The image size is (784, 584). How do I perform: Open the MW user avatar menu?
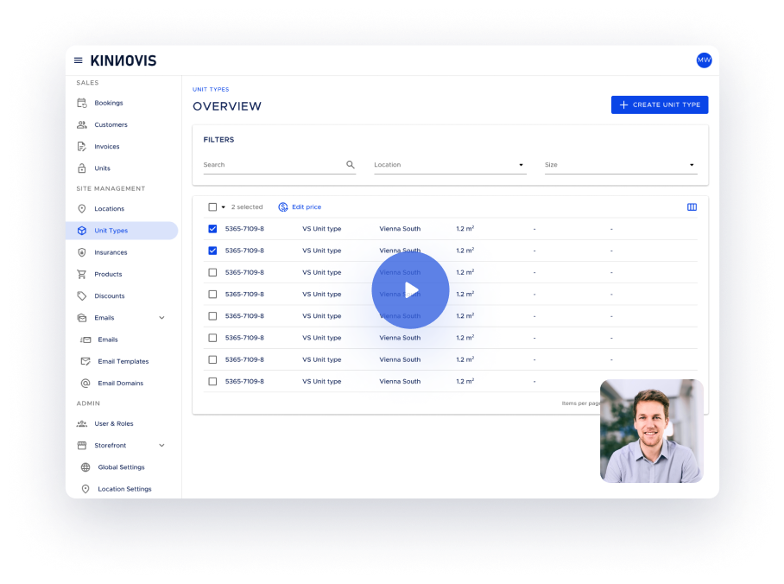pyautogui.click(x=704, y=60)
